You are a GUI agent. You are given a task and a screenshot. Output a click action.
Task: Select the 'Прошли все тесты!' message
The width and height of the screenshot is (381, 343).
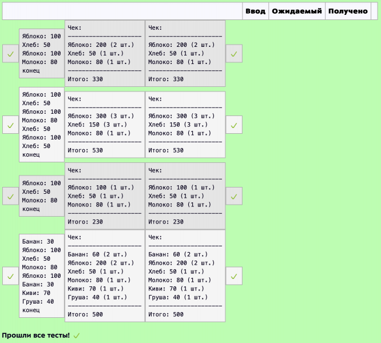click(x=35, y=335)
